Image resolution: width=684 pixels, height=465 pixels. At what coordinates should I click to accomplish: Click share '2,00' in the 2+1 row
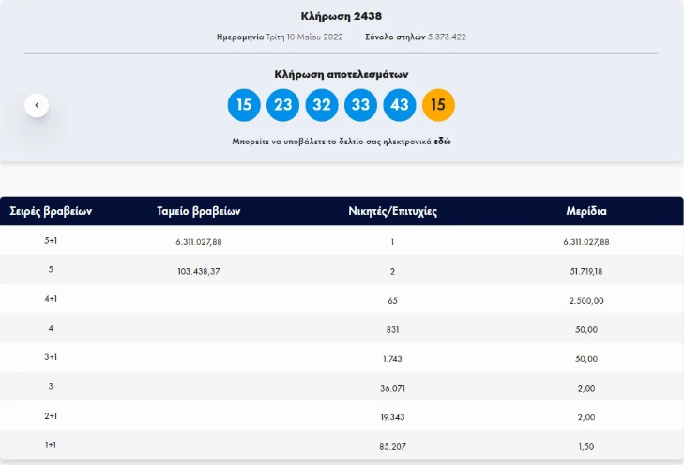click(x=586, y=417)
